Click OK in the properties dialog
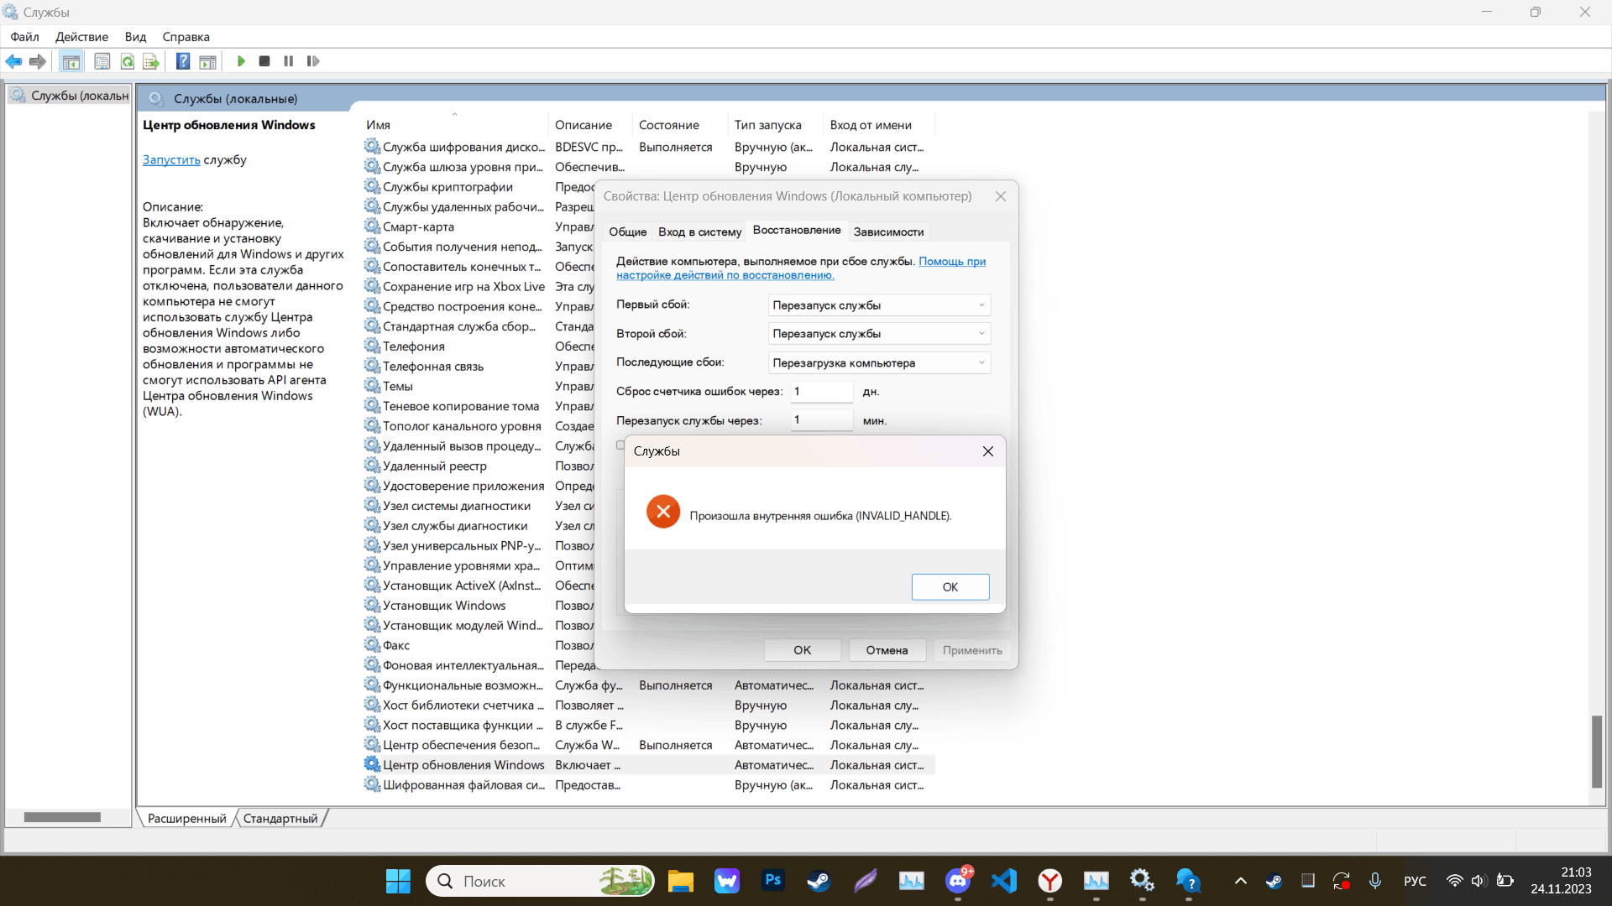 [x=802, y=650]
